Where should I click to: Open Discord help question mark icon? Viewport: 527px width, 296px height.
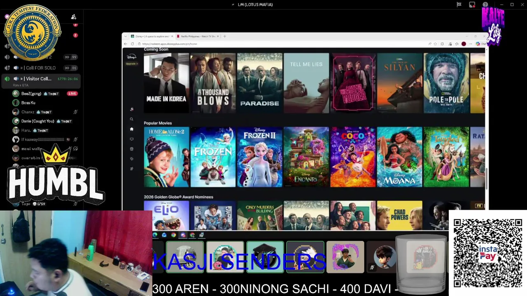coord(485,5)
